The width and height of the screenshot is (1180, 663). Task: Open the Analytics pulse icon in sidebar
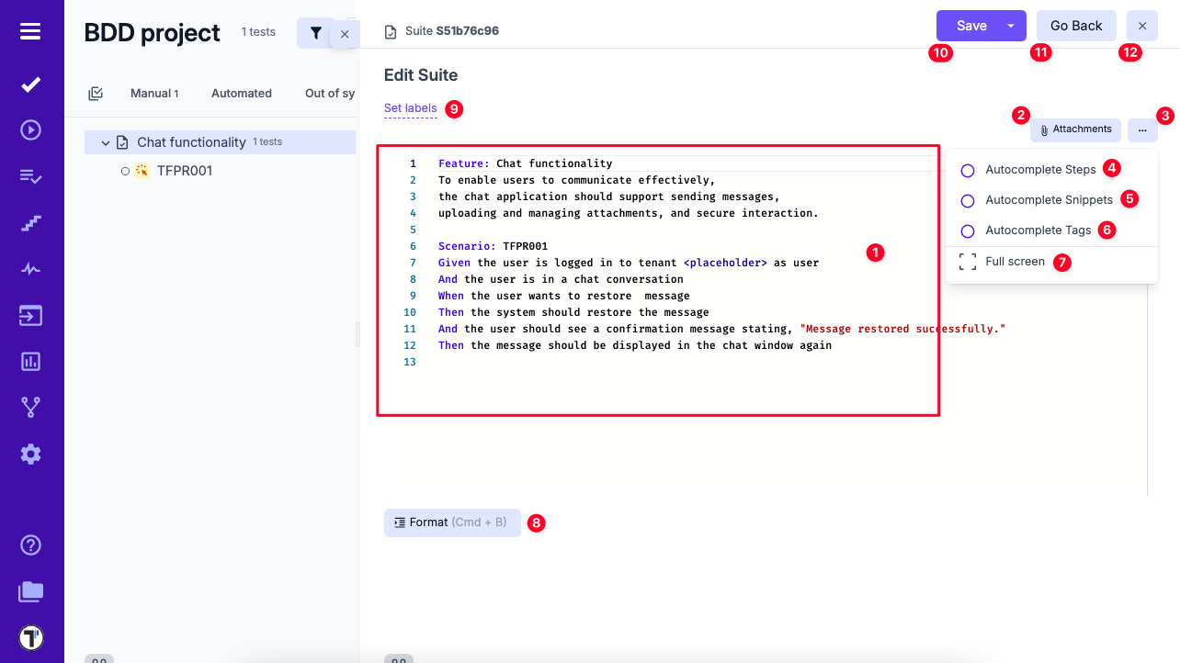pyautogui.click(x=30, y=270)
